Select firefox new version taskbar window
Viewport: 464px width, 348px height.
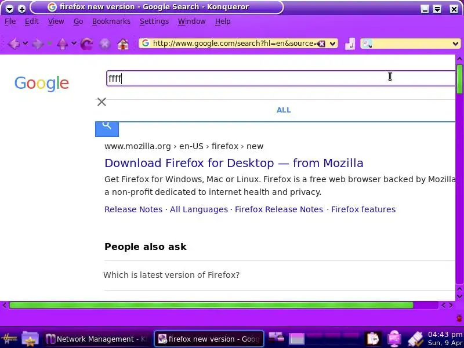pyautogui.click(x=209, y=339)
